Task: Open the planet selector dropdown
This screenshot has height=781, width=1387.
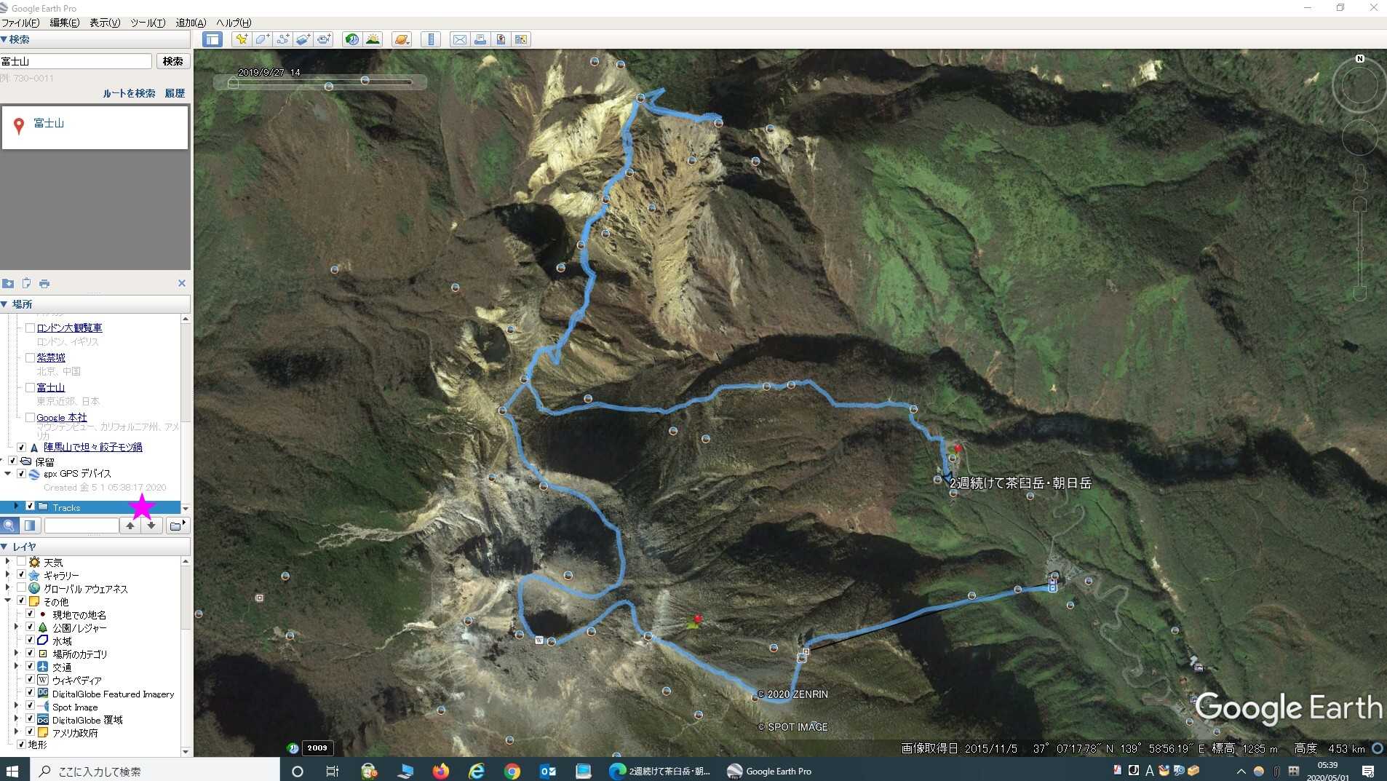Action: [x=402, y=39]
